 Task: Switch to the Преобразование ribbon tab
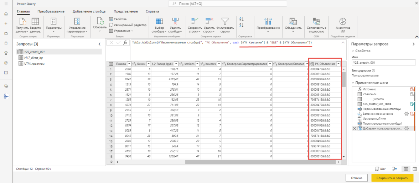(51, 11)
